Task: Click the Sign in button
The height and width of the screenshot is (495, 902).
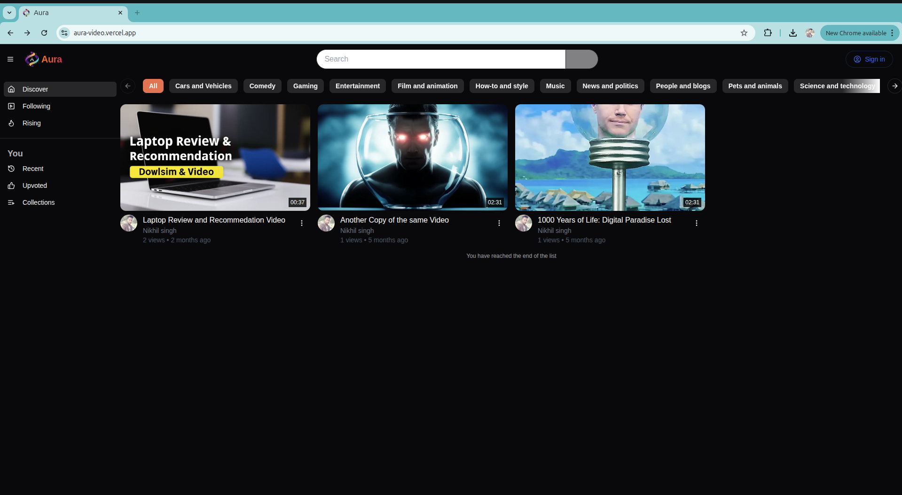Action: (869, 59)
